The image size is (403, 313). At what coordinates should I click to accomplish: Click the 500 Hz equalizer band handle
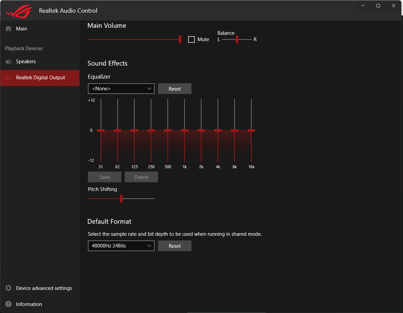point(168,130)
